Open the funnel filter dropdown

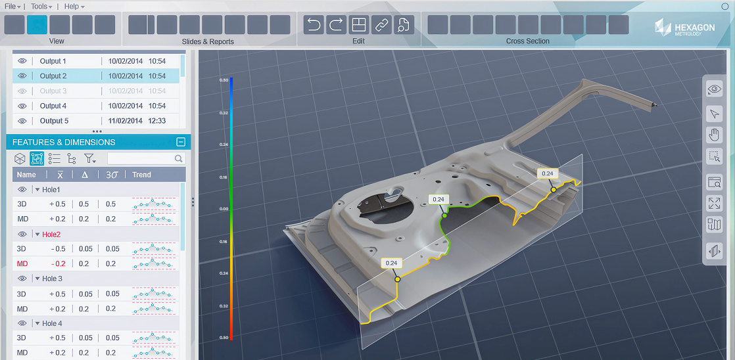tap(90, 159)
